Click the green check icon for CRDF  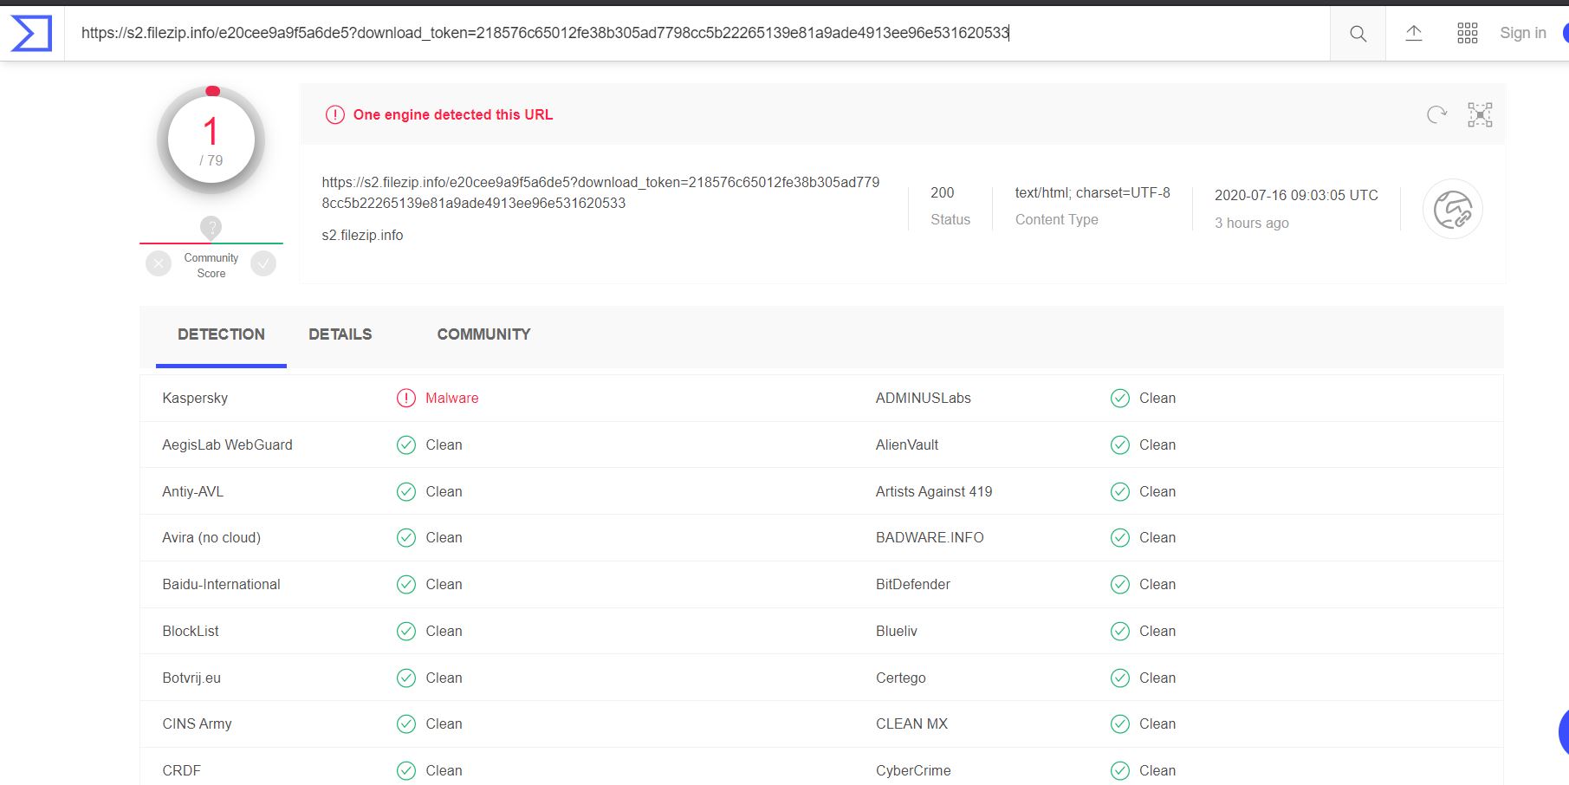[406, 770]
